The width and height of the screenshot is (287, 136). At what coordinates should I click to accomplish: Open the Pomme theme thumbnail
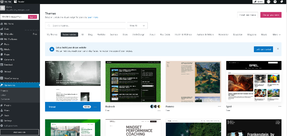point(193,81)
